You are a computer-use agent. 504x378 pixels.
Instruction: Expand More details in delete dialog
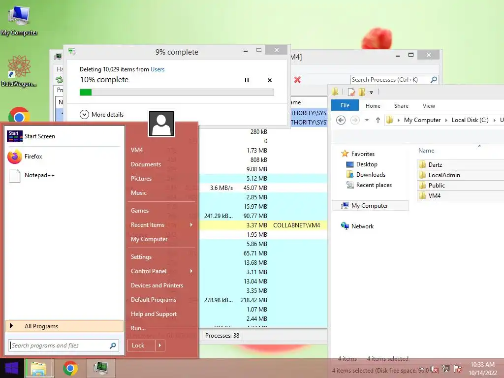[101, 114]
